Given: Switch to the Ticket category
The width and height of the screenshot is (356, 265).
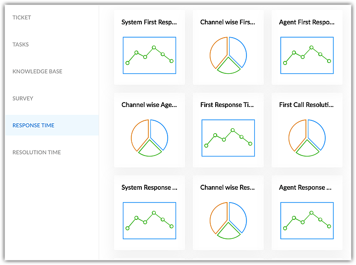Looking at the screenshot, I should point(22,17).
